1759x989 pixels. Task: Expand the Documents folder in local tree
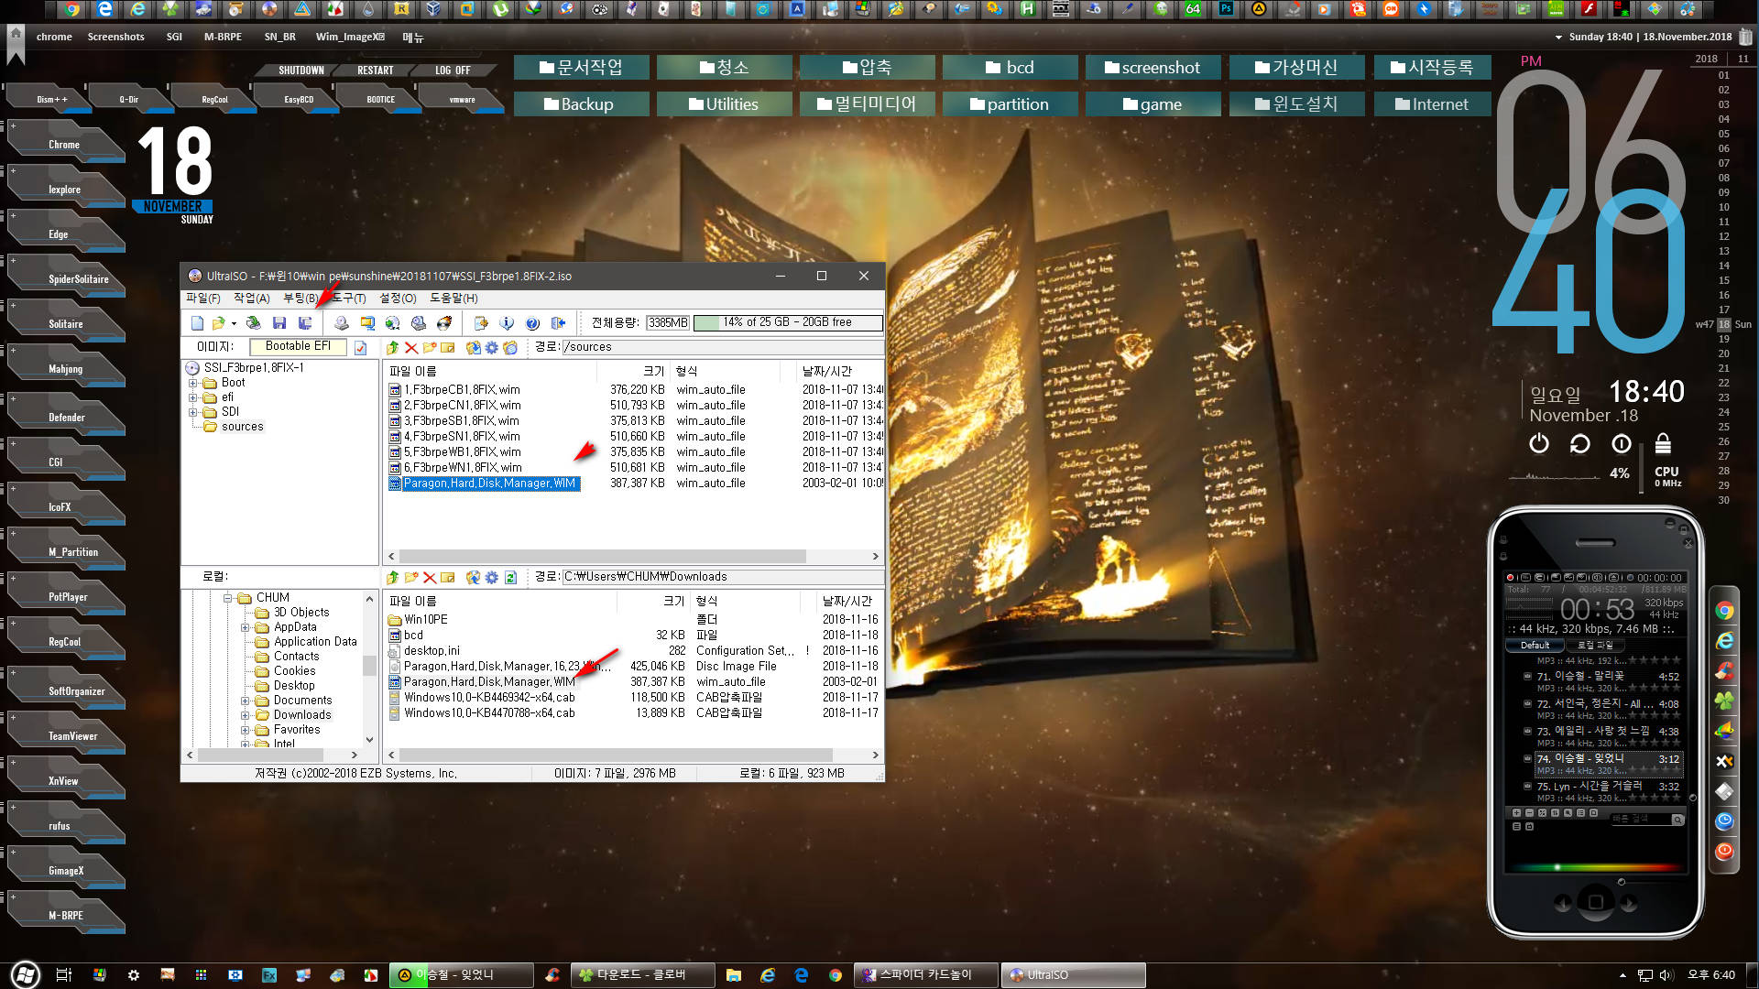[x=245, y=701]
